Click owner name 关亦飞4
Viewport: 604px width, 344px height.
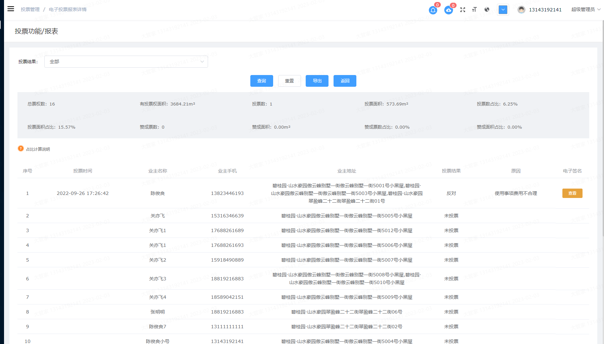click(x=158, y=297)
